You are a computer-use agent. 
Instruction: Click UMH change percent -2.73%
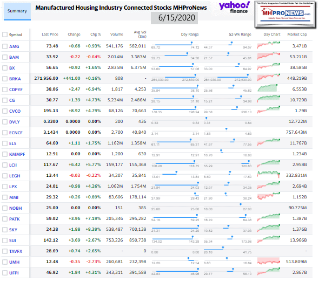coord(94,262)
